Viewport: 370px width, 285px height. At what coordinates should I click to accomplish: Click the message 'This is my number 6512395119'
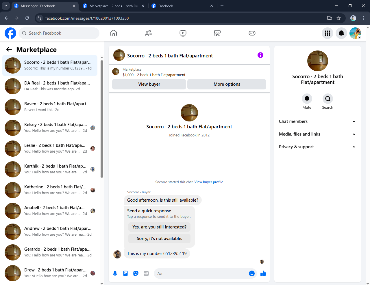pos(157,254)
